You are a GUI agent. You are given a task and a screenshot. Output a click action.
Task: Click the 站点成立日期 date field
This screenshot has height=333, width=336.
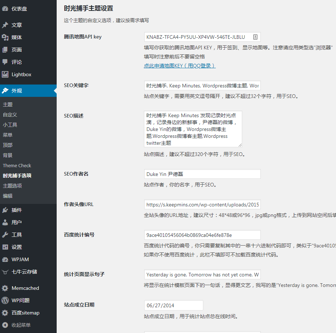tap(173, 305)
